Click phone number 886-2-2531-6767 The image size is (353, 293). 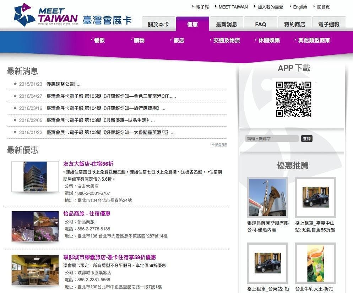pos(94,193)
